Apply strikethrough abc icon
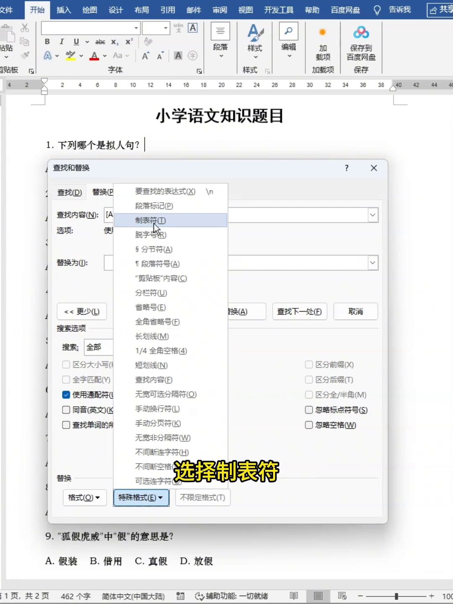The image size is (453, 604). pyautogui.click(x=100, y=42)
